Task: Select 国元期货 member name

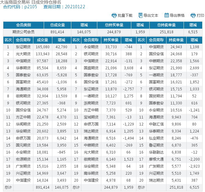Action: [23, 145]
